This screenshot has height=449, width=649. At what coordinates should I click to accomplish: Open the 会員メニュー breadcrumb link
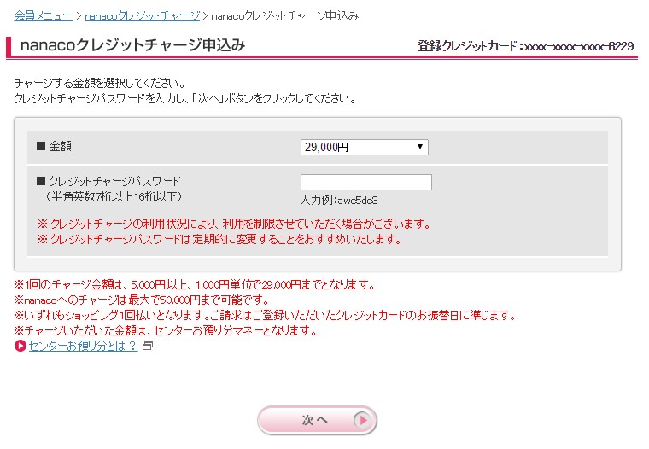[44, 15]
